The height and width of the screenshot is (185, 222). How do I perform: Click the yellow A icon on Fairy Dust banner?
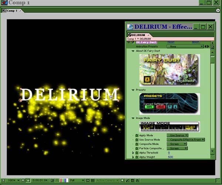(x=147, y=79)
